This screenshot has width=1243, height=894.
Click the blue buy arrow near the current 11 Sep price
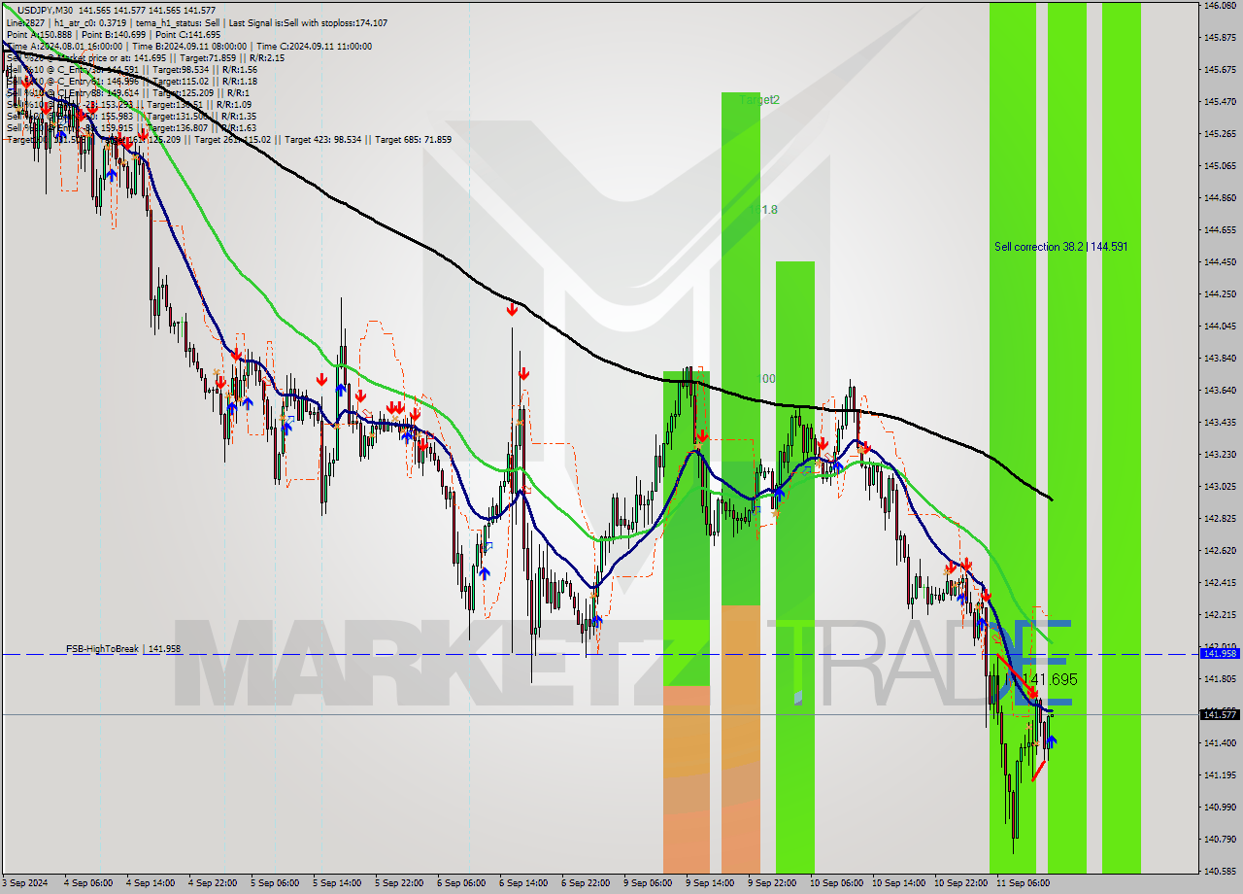pos(1051,741)
